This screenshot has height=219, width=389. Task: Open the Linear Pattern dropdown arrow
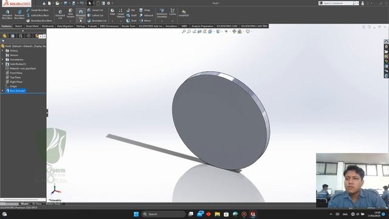coord(120,21)
